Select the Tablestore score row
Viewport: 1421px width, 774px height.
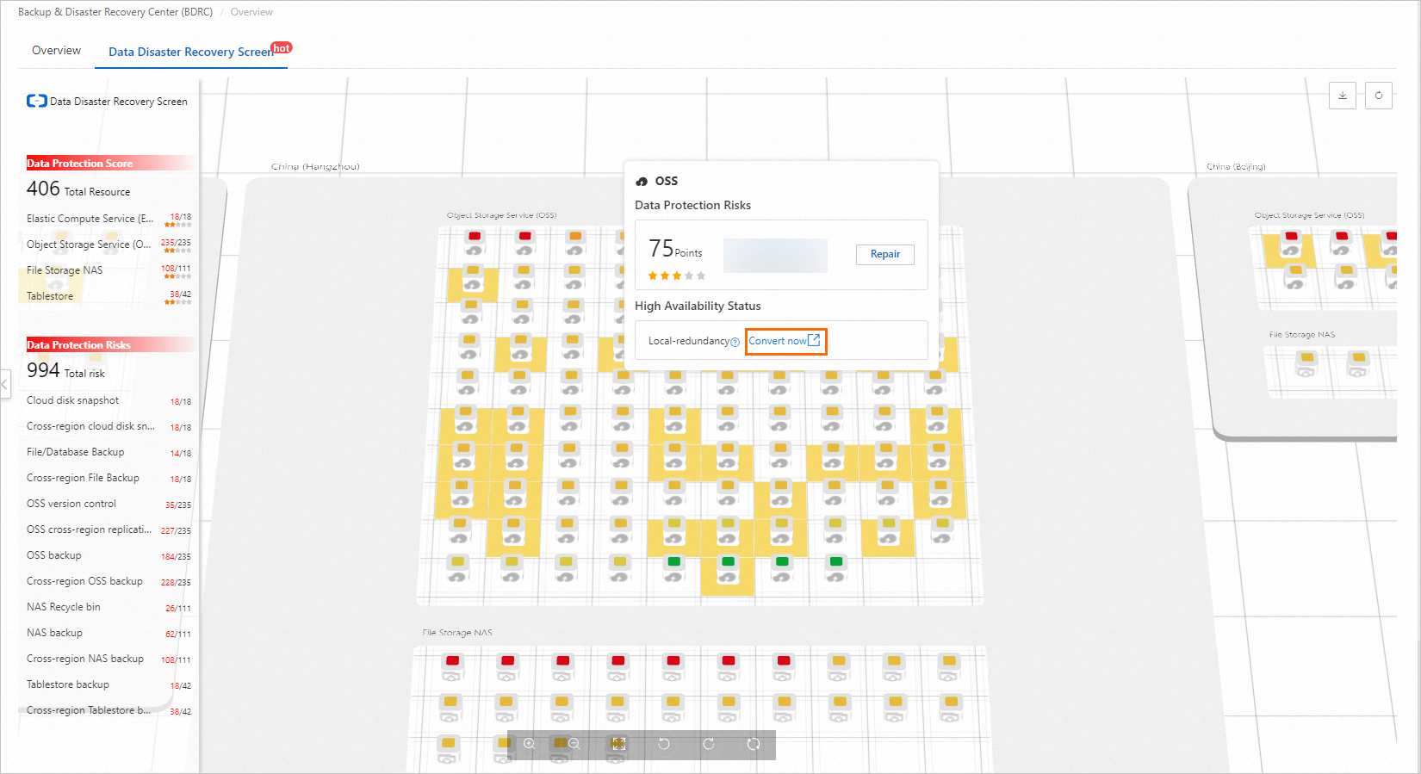pyautogui.click(x=109, y=297)
